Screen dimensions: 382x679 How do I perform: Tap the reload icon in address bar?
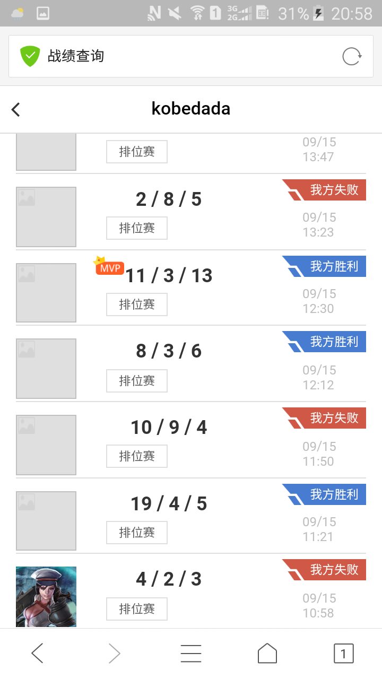click(352, 56)
